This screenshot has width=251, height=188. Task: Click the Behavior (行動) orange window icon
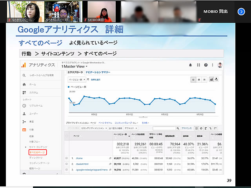point(24,130)
